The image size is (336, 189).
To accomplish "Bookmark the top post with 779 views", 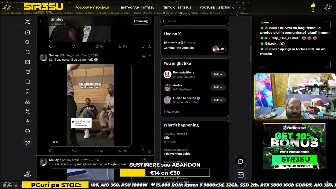I will pos(143,46).
